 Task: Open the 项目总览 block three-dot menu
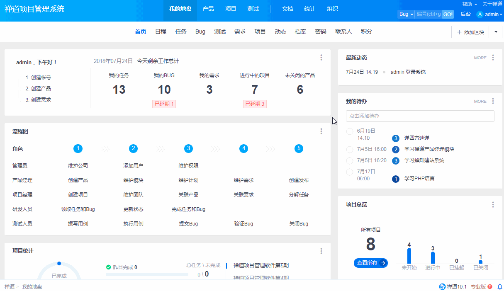(x=493, y=204)
